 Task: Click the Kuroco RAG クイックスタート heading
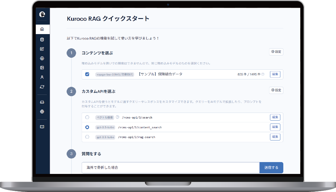click(x=108, y=19)
